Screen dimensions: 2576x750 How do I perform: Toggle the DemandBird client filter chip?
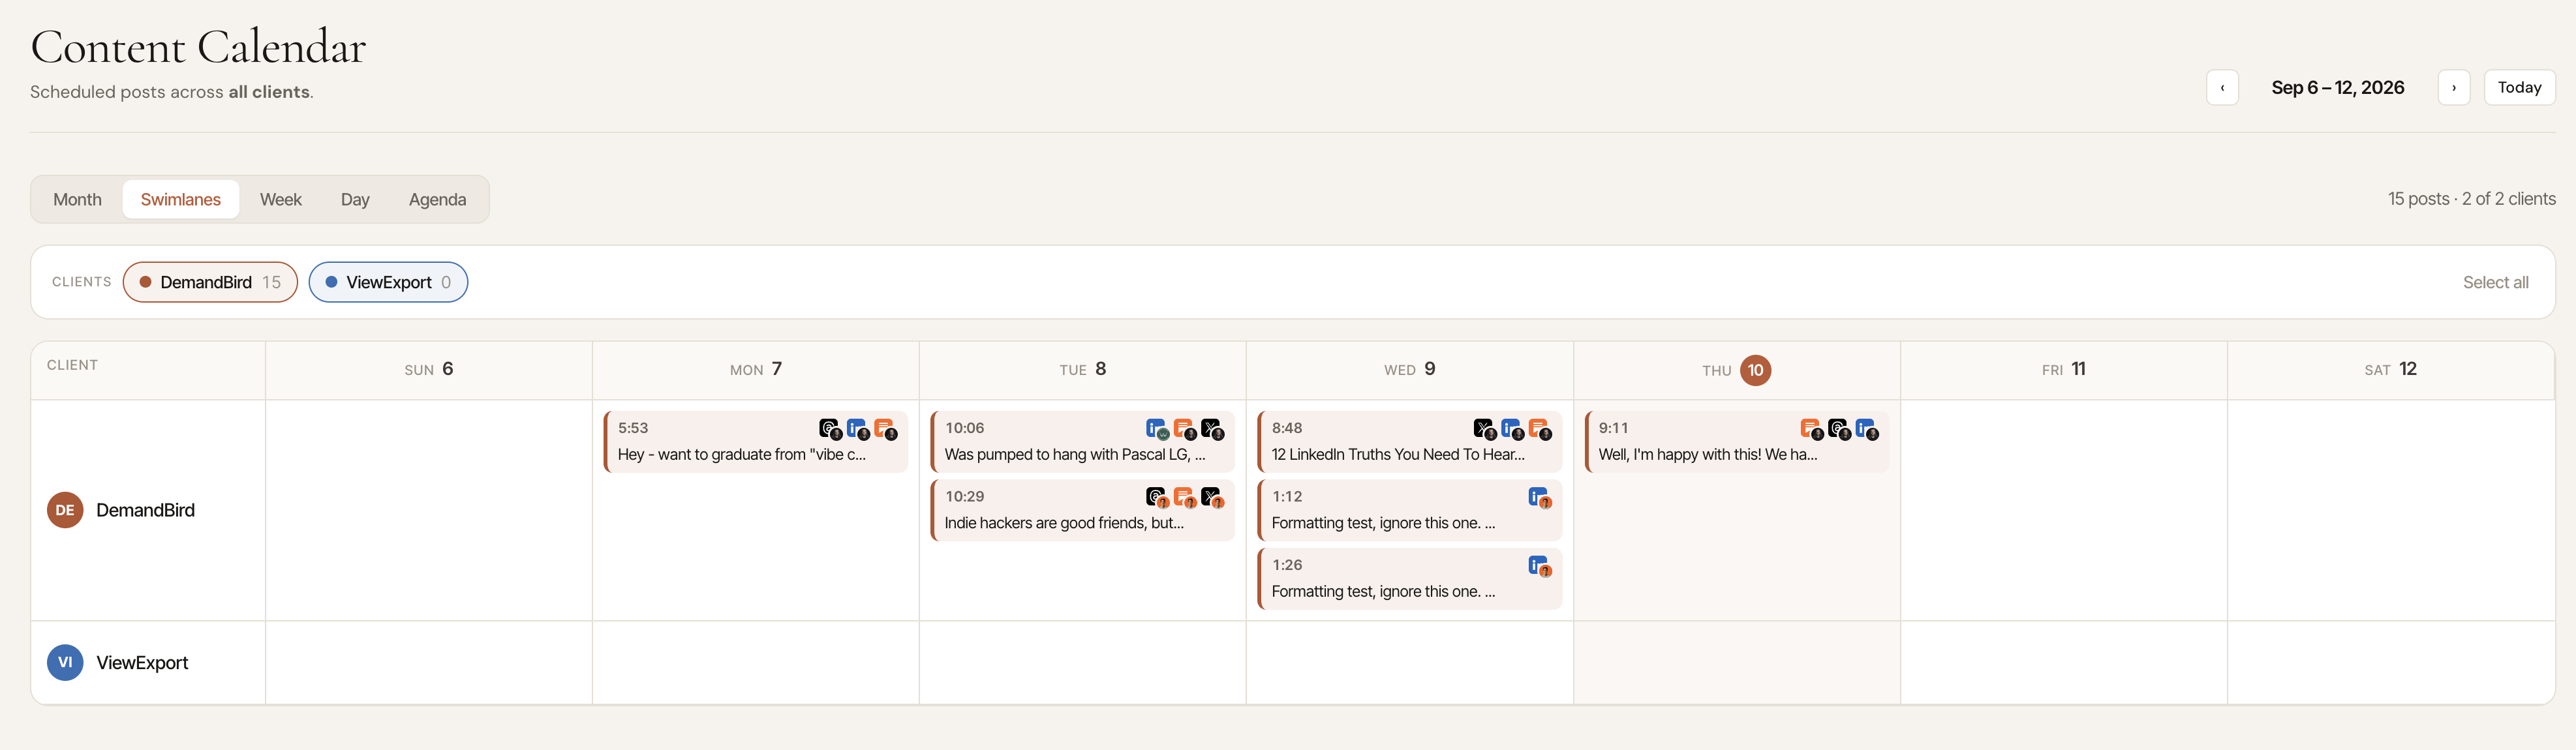tap(210, 282)
